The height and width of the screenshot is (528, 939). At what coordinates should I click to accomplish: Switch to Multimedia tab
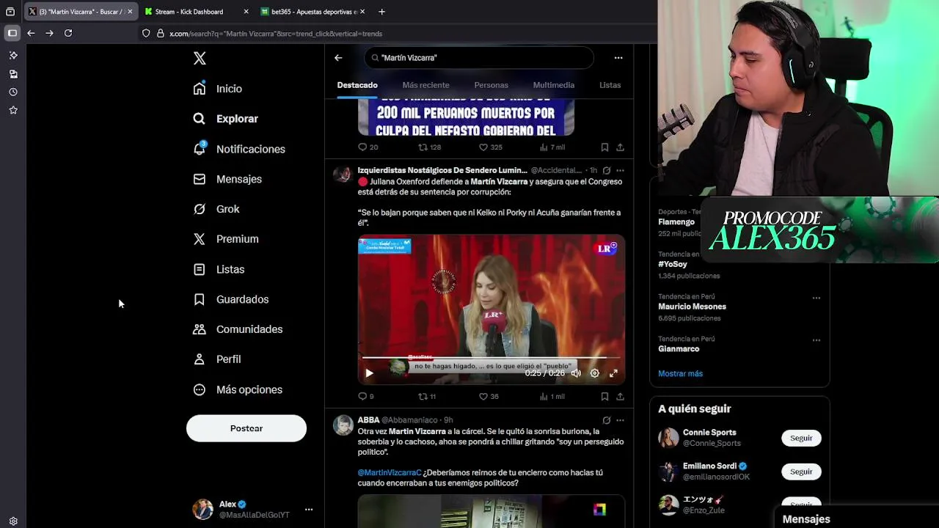[553, 85]
